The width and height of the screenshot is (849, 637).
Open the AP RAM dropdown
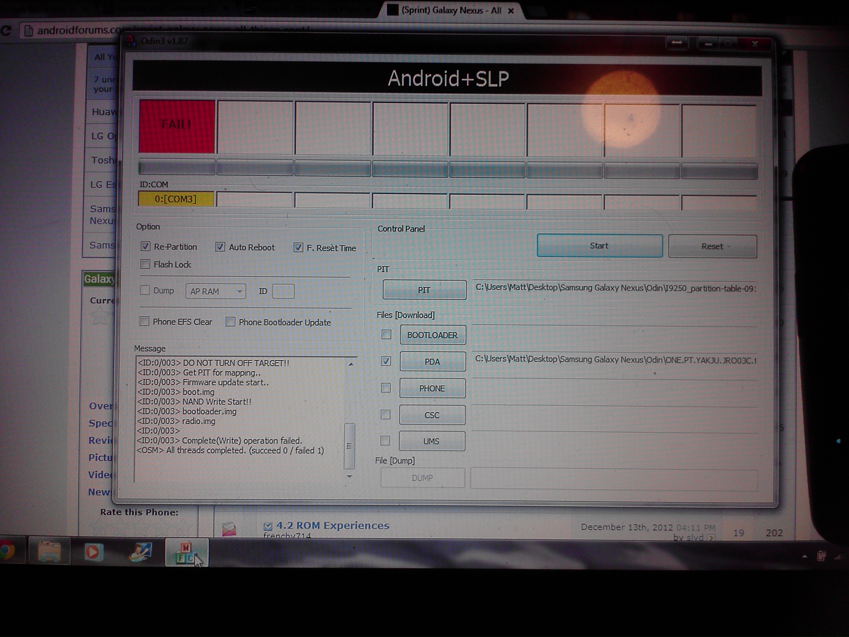(x=216, y=291)
